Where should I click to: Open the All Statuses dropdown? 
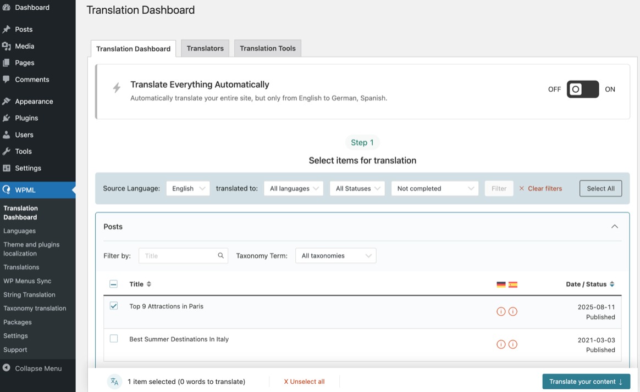tap(357, 188)
